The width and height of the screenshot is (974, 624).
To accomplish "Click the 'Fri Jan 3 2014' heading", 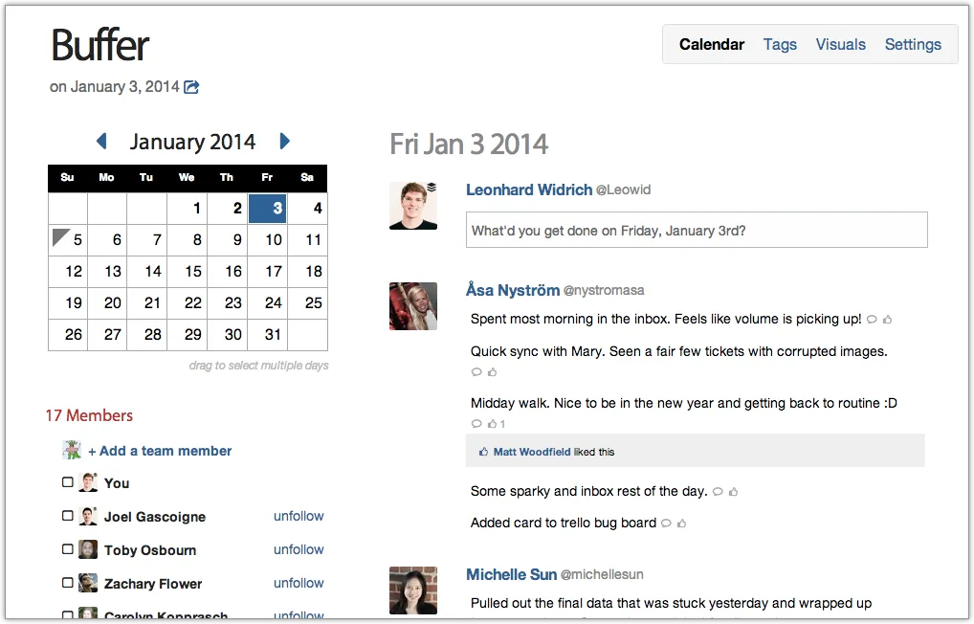I will 469,145.
